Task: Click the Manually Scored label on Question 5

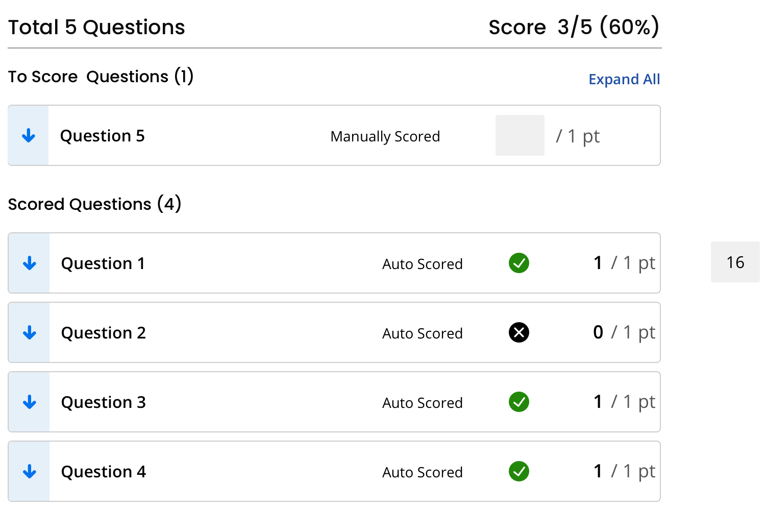Action: click(385, 136)
